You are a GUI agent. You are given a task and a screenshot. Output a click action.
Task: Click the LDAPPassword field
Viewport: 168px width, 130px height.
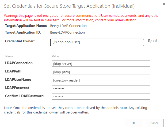[101, 88]
